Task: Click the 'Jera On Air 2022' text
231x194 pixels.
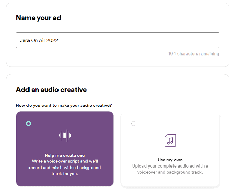Action: click(x=39, y=40)
